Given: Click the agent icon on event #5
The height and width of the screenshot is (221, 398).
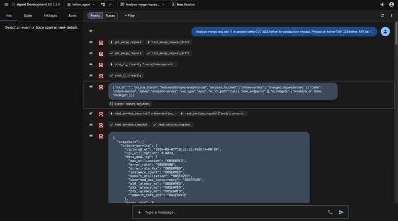Looking at the screenshot, I should tap(101, 76).
